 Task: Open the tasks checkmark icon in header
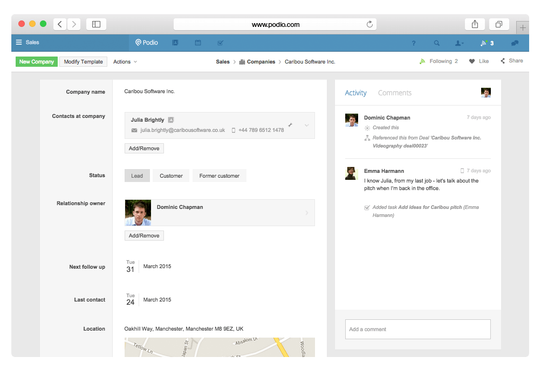[221, 43]
